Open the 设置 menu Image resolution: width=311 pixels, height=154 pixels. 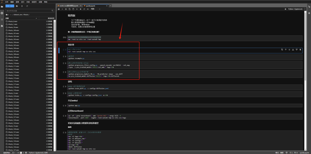pyautogui.click(x=41, y=2)
